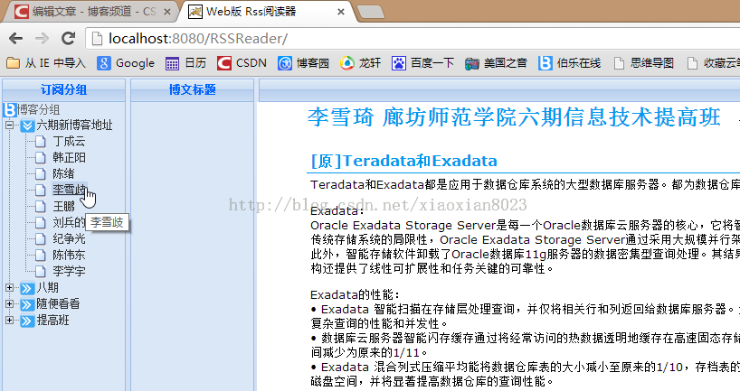Select the 博客分组 root label
The width and height of the screenshot is (740, 391).
pyautogui.click(x=39, y=110)
